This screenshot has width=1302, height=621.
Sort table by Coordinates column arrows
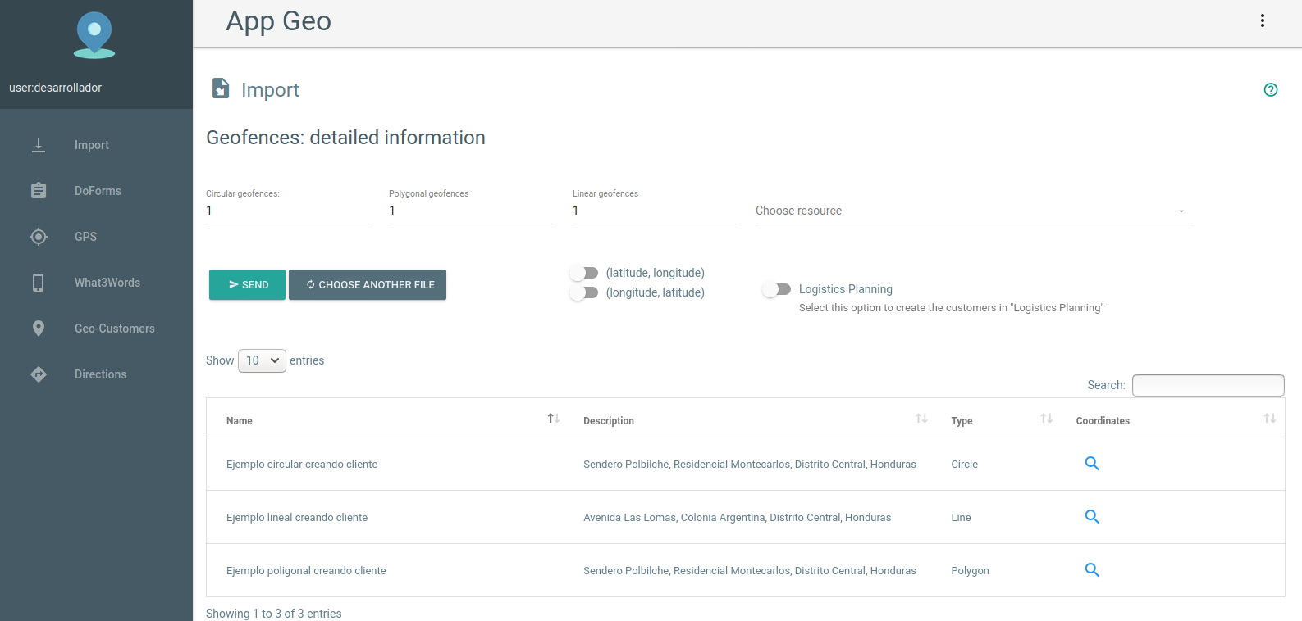1269,419
